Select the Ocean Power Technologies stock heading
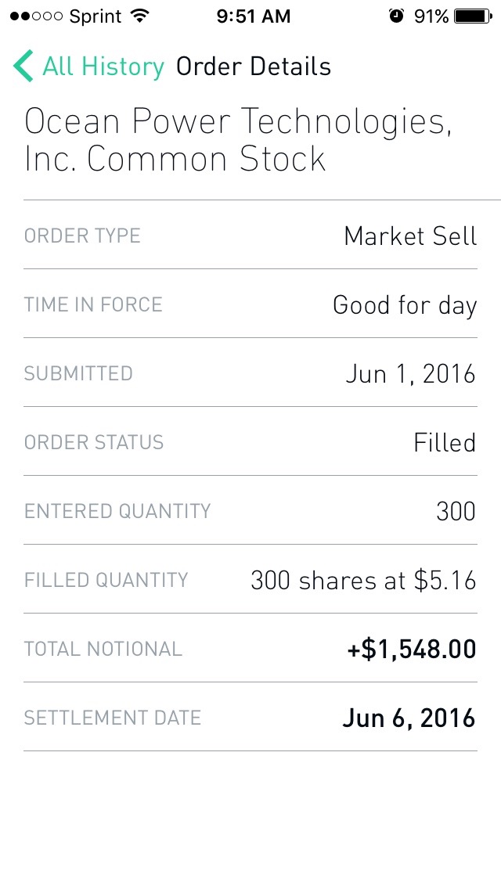 coord(238,140)
